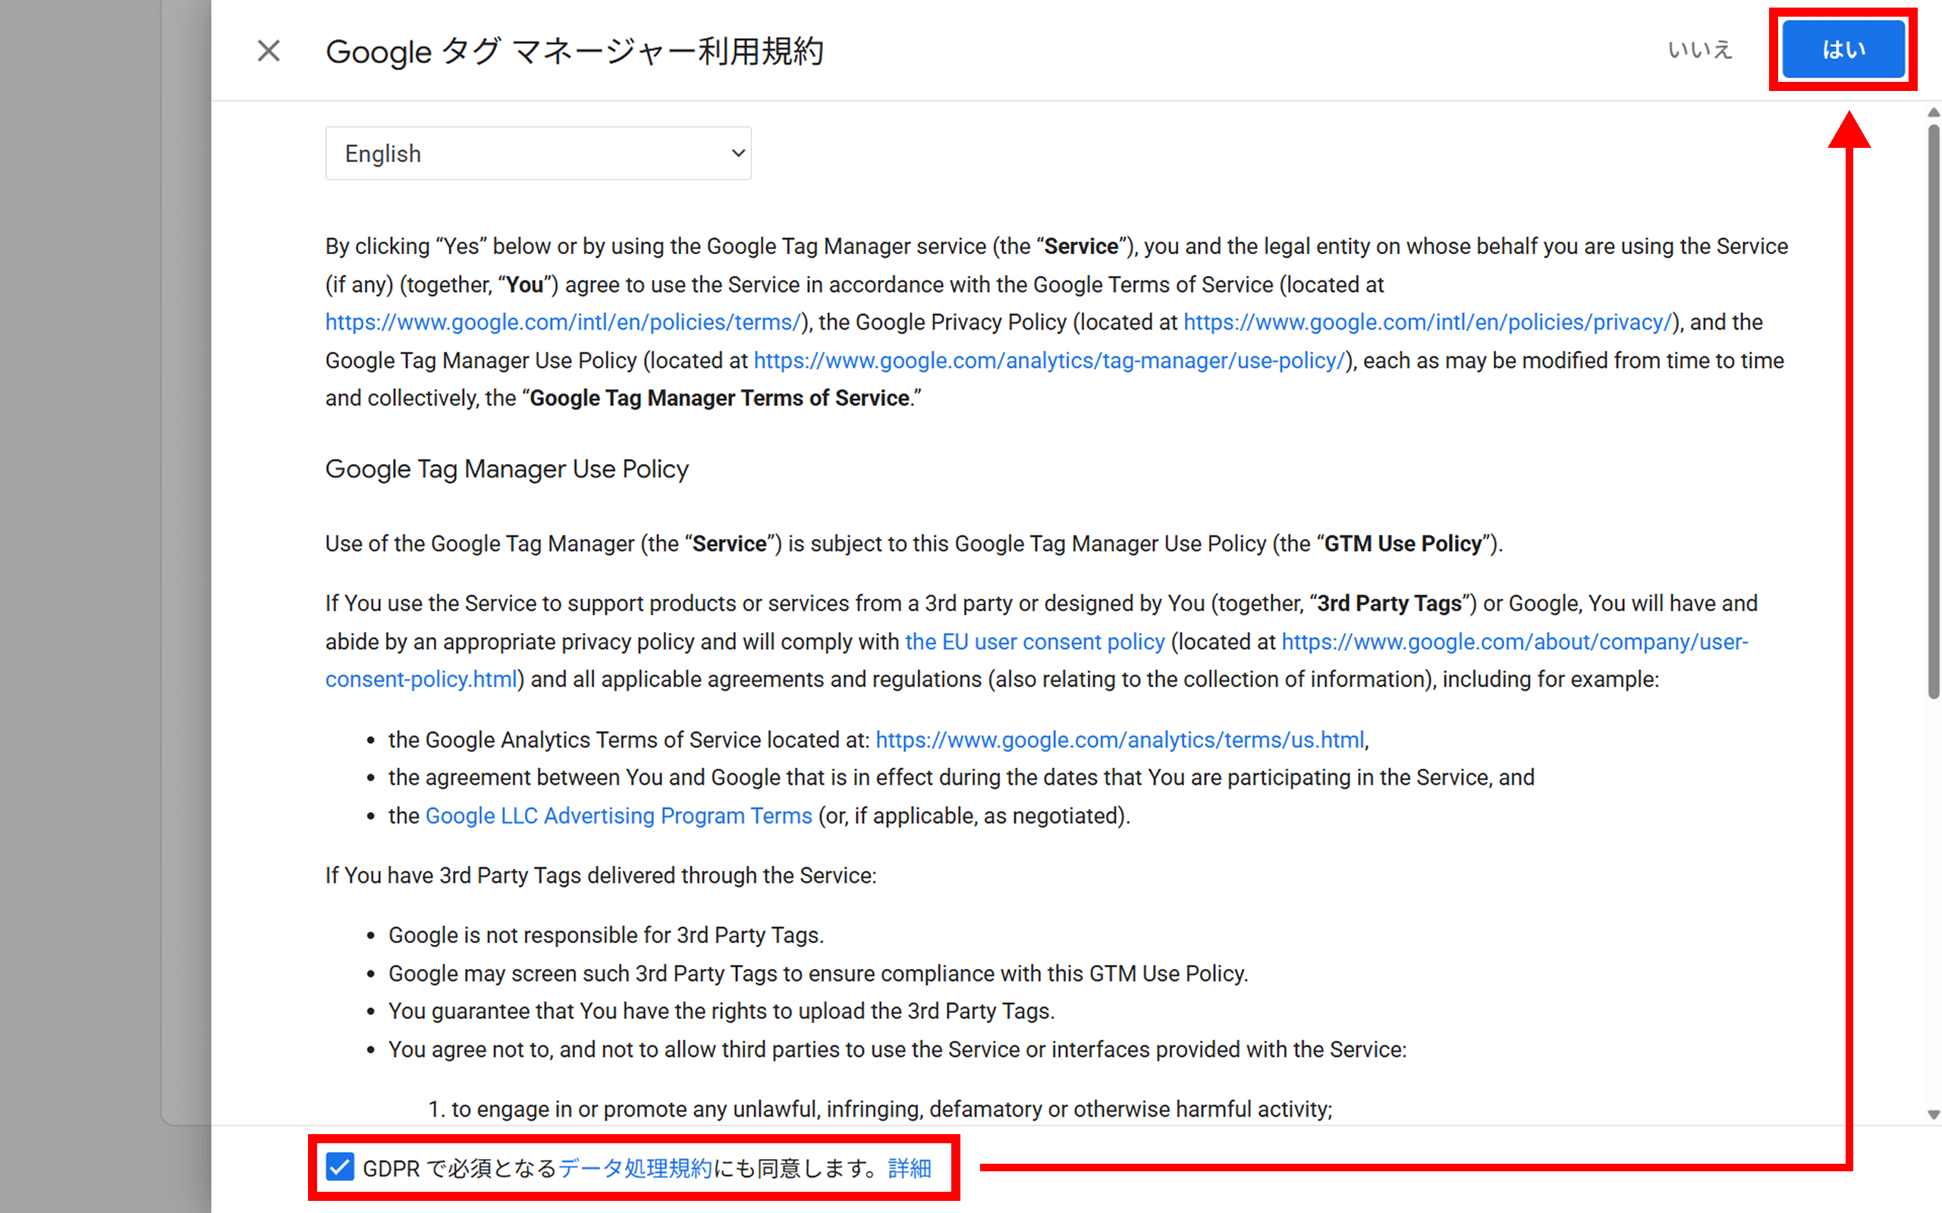Open the Google privacy policy URL
Viewport: 1942px width, 1213px height.
pyautogui.click(x=1427, y=322)
